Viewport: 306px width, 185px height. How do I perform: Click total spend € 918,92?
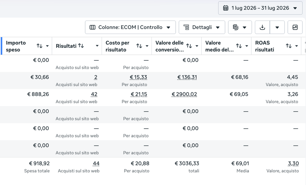(39, 164)
